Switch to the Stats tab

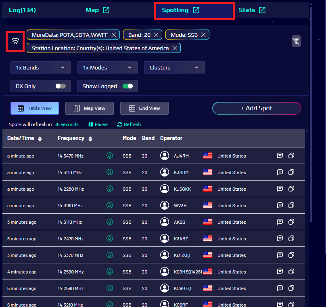click(x=247, y=10)
